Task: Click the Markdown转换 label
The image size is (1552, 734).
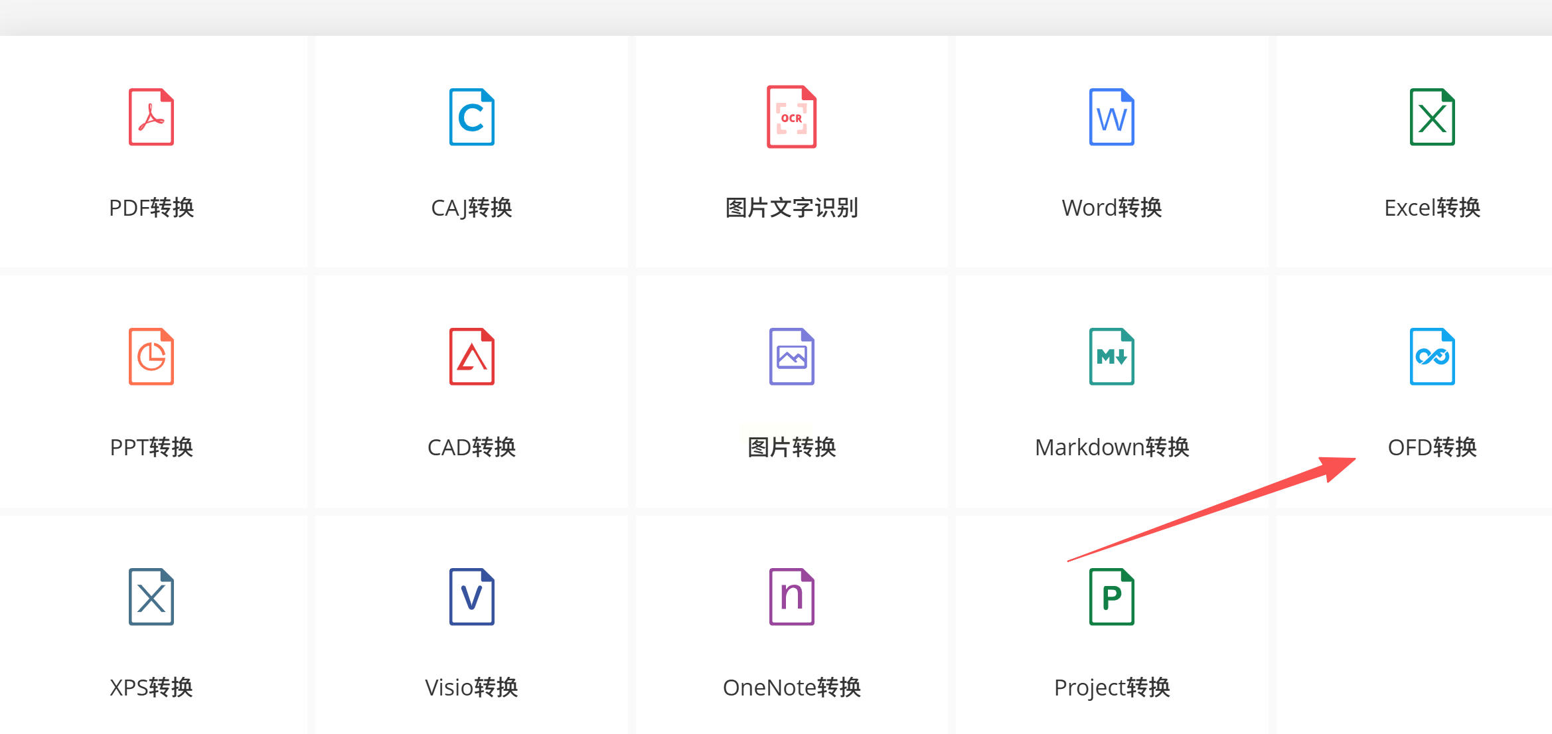Action: coord(1111,447)
